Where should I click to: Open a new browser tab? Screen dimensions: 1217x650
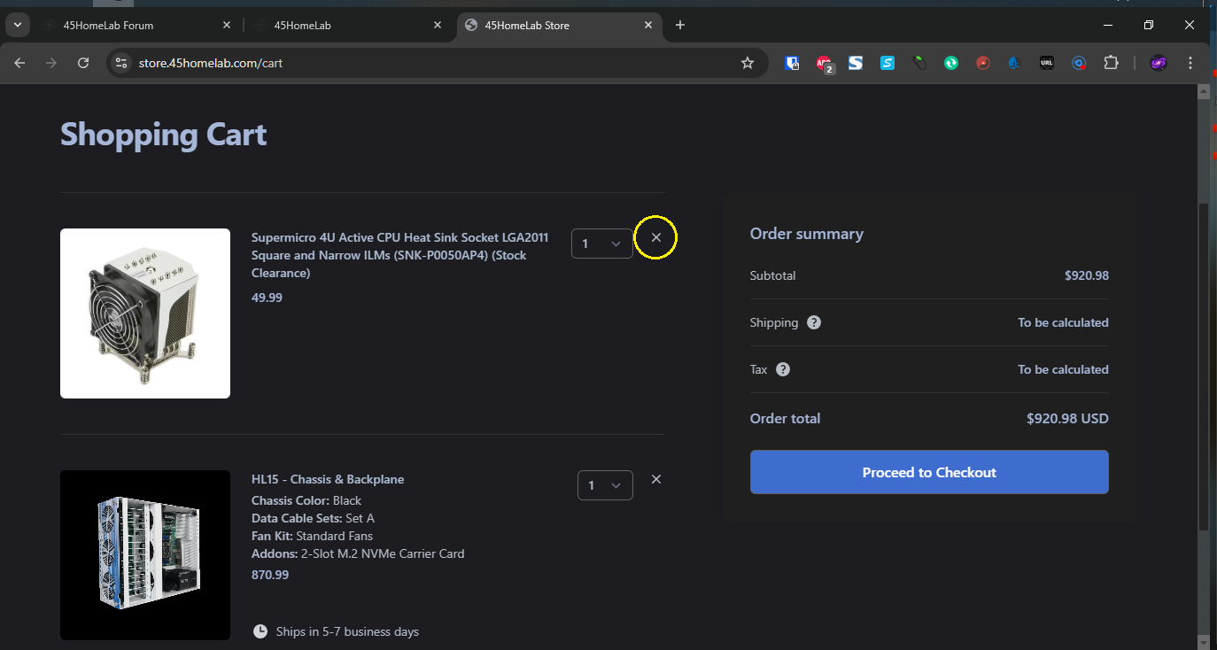click(680, 26)
